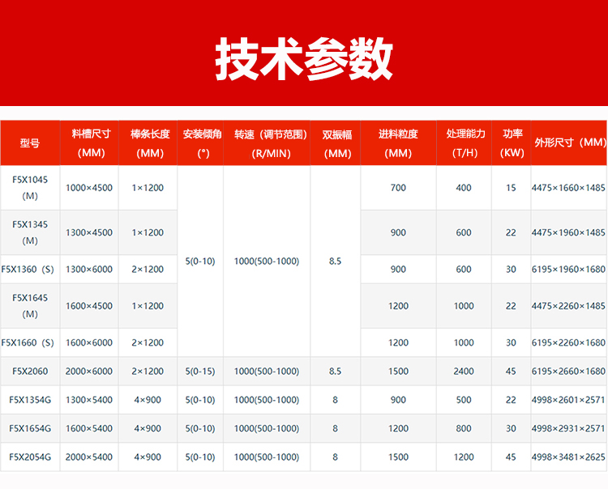The width and height of the screenshot is (608, 489).
Task: Click the 2400 processing capacity value
Action: click(x=464, y=372)
